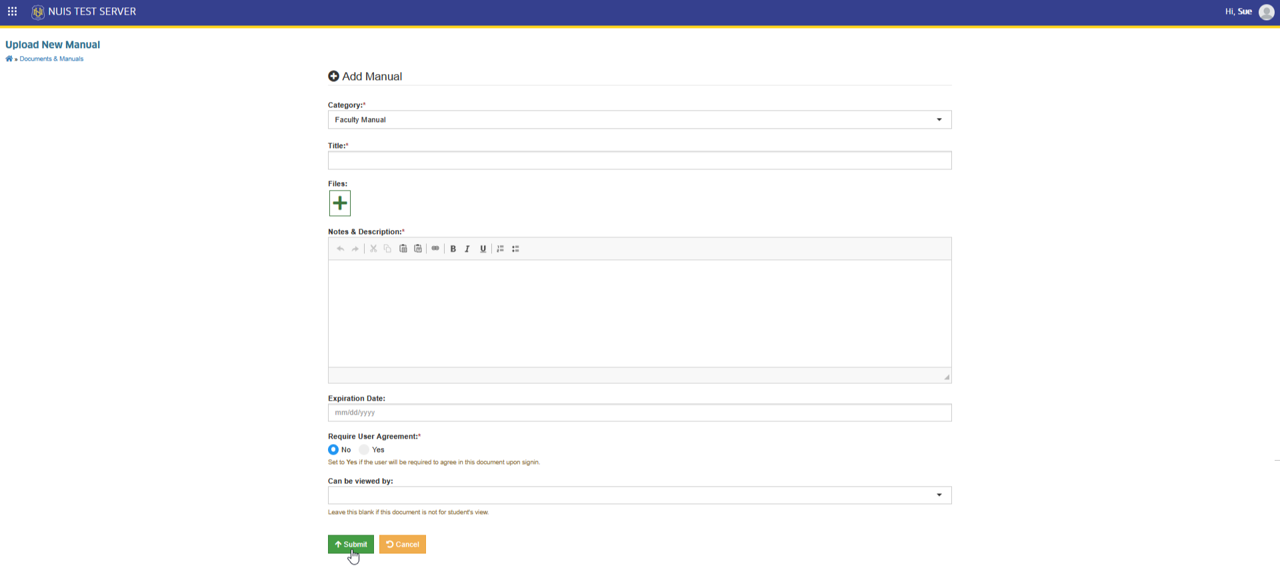
Task: Redo the edit in editor
Action: 355,249
